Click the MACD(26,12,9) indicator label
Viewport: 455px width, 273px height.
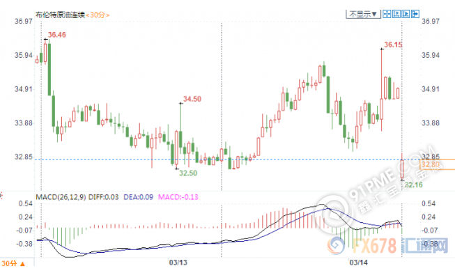[x=61, y=197]
